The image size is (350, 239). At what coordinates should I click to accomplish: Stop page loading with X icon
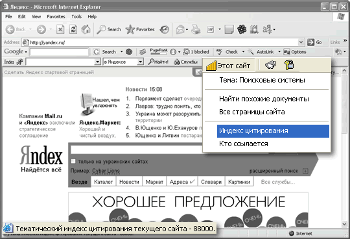coord(60,29)
